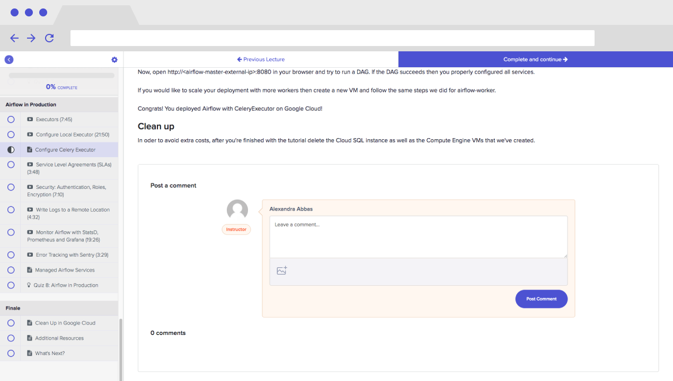Click the sidebar vertical scrollbar
This screenshot has width=673, height=381.
[120, 349]
